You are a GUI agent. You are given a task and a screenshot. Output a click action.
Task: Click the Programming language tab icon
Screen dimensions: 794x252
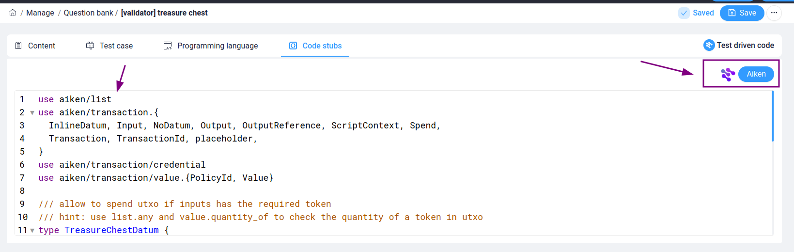pos(168,46)
